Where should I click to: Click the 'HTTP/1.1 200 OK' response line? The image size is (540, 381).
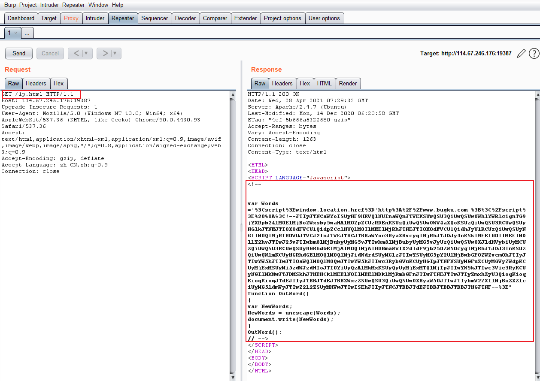tap(273, 94)
